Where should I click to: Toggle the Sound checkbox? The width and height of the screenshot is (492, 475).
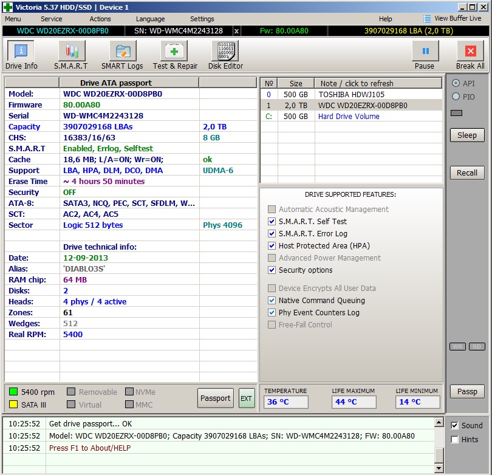click(x=454, y=425)
